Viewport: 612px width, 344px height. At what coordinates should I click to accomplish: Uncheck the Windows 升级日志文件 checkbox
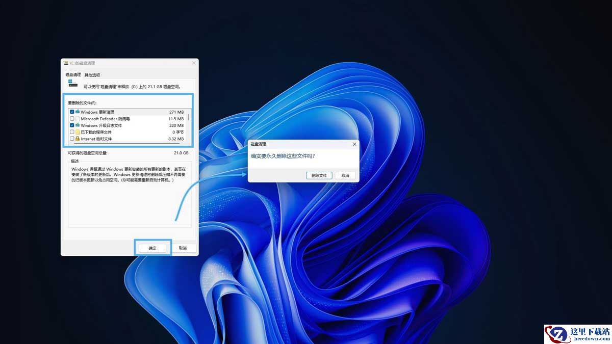[72, 125]
